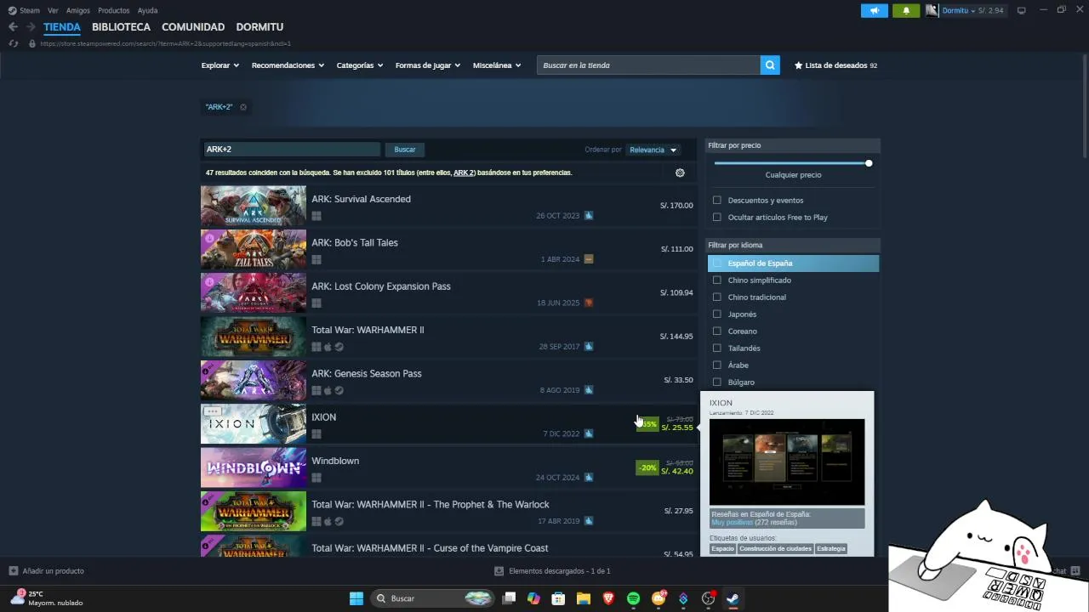1089x612 pixels.
Task: Click the price range slider handle
Action: pos(869,163)
